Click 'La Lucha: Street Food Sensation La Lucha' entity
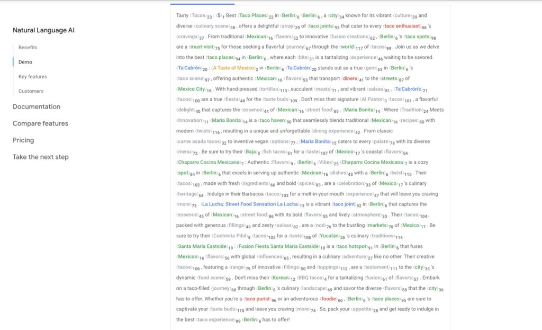This screenshot has height=330, width=542. pos(250,204)
